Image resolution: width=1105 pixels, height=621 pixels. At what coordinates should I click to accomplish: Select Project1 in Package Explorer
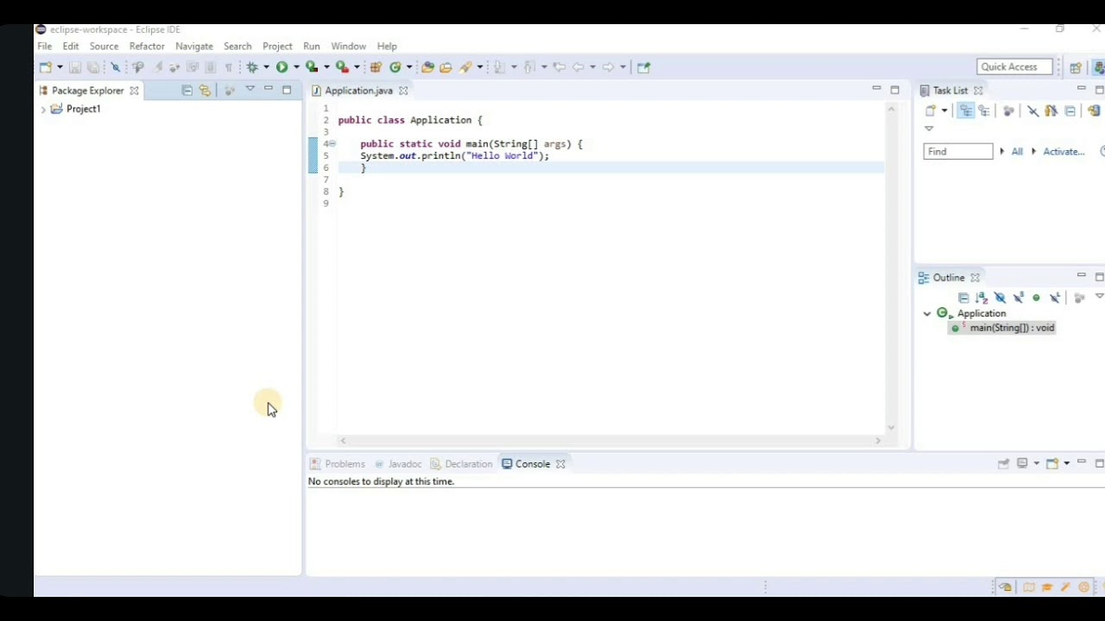click(x=84, y=110)
